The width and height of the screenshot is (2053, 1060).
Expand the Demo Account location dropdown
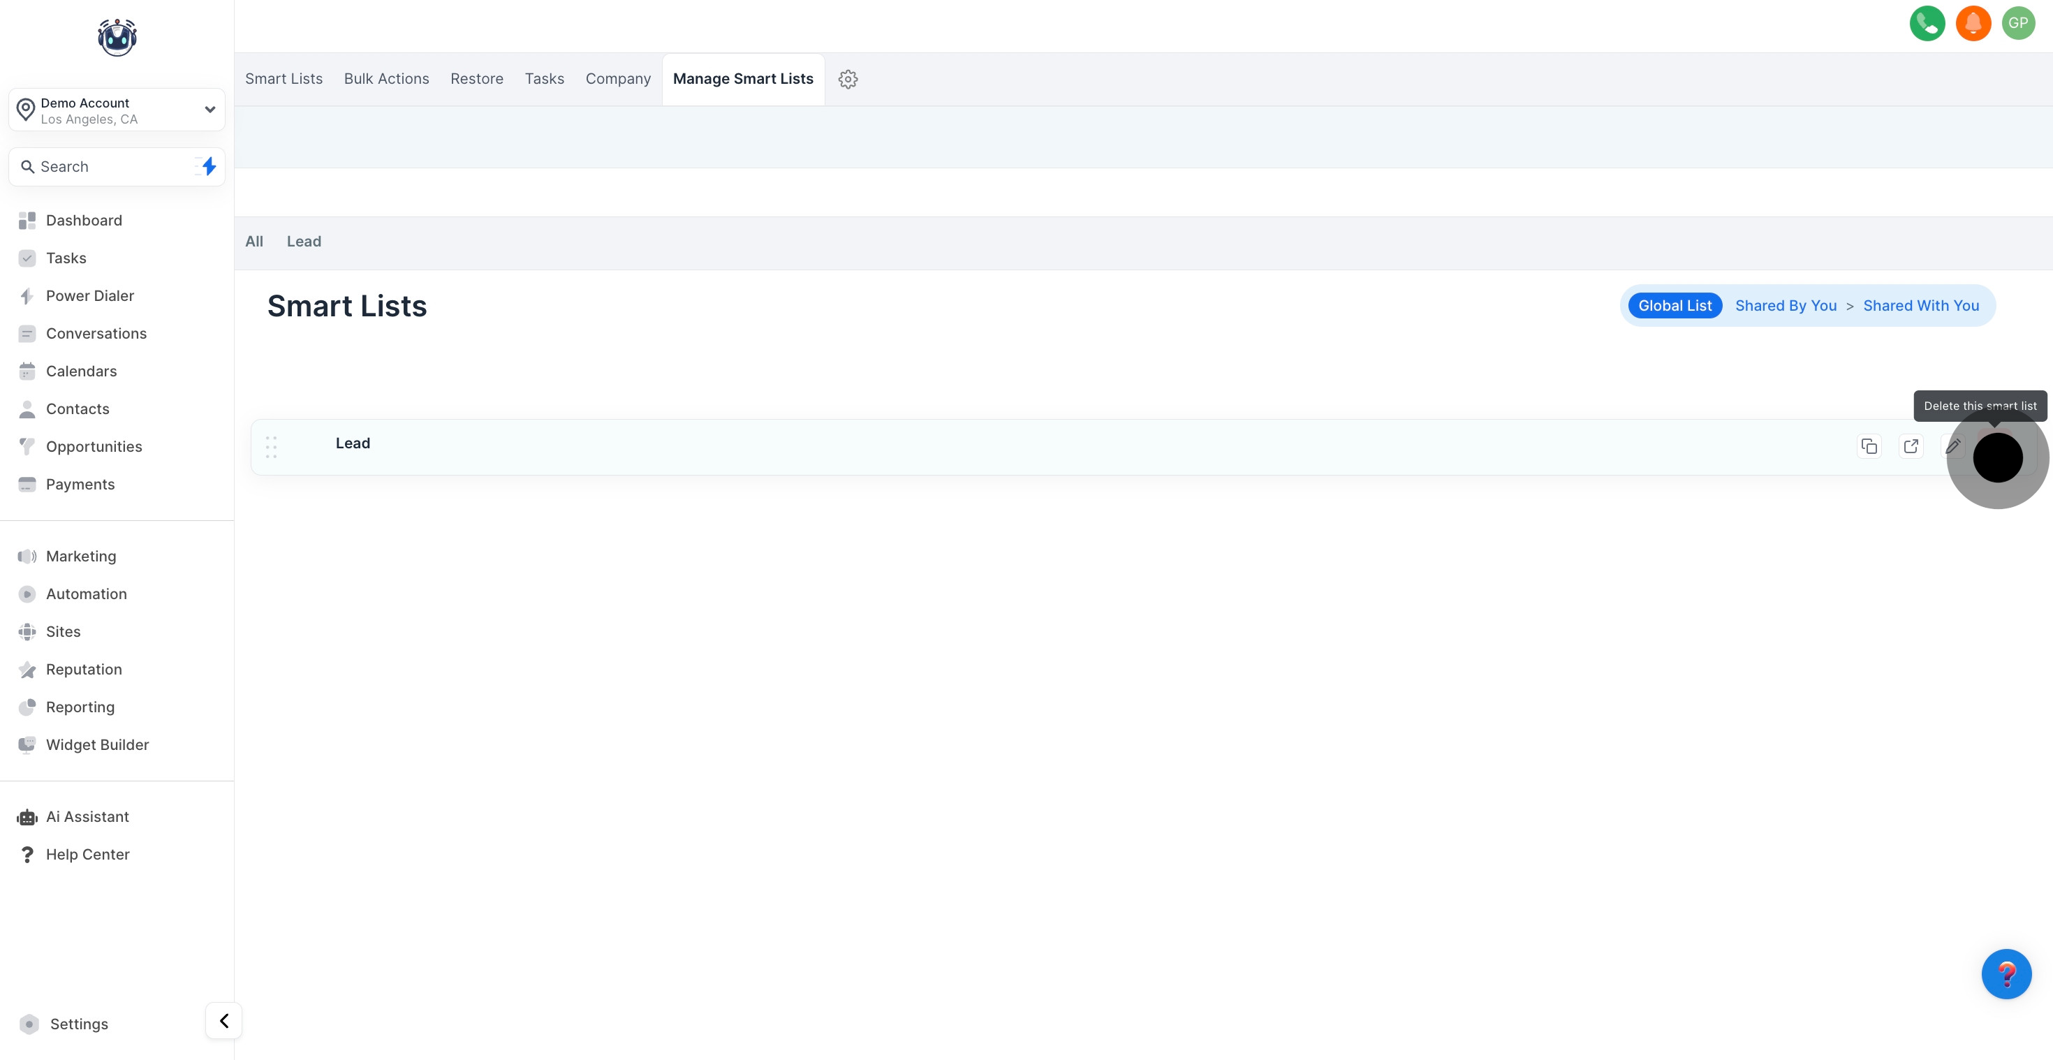click(209, 110)
